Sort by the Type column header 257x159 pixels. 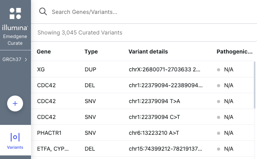(91, 52)
